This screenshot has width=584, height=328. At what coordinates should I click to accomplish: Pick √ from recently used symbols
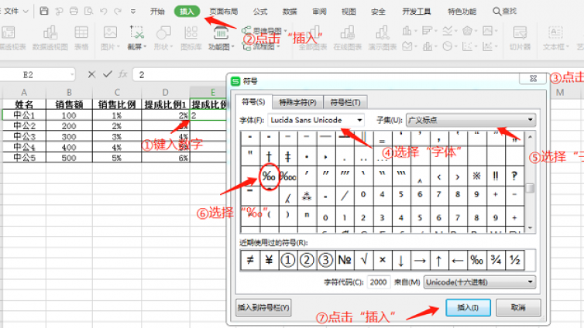pyautogui.click(x=363, y=260)
